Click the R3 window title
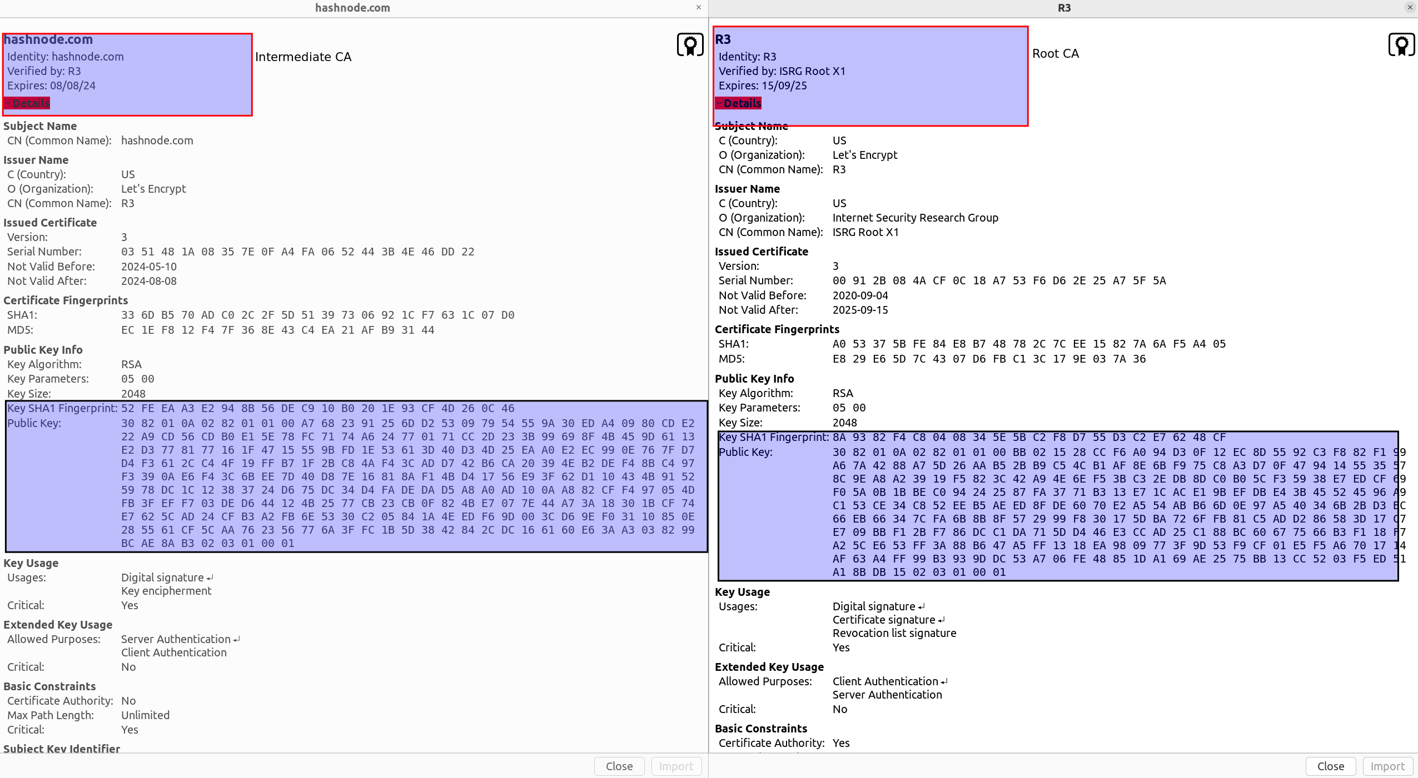 pos(1064,8)
